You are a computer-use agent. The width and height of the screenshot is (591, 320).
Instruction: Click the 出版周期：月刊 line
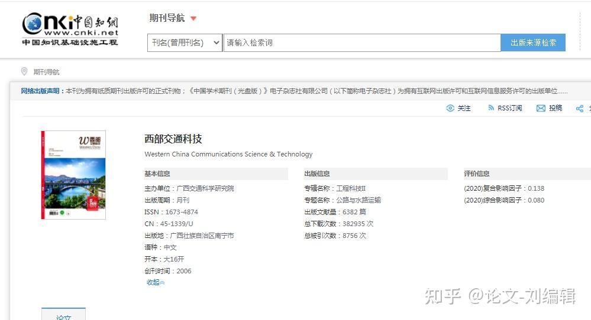click(x=167, y=200)
